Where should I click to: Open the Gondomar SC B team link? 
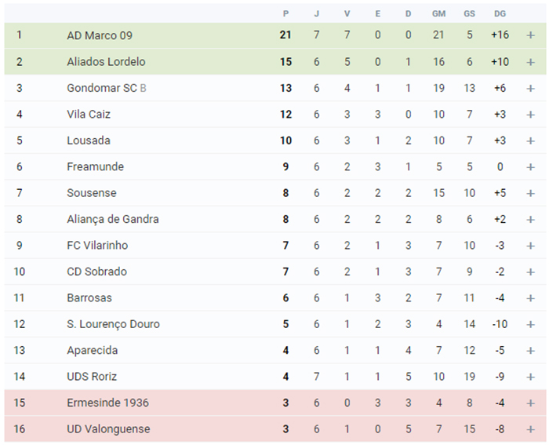click(107, 88)
